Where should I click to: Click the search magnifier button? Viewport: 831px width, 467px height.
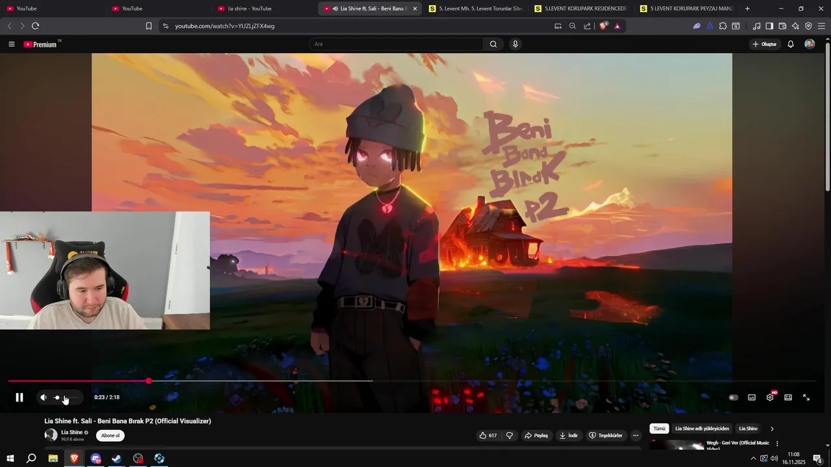(493, 44)
